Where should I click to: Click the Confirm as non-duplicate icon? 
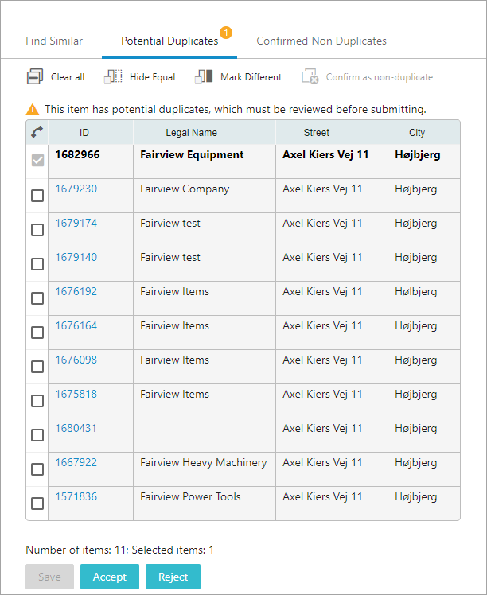(310, 77)
